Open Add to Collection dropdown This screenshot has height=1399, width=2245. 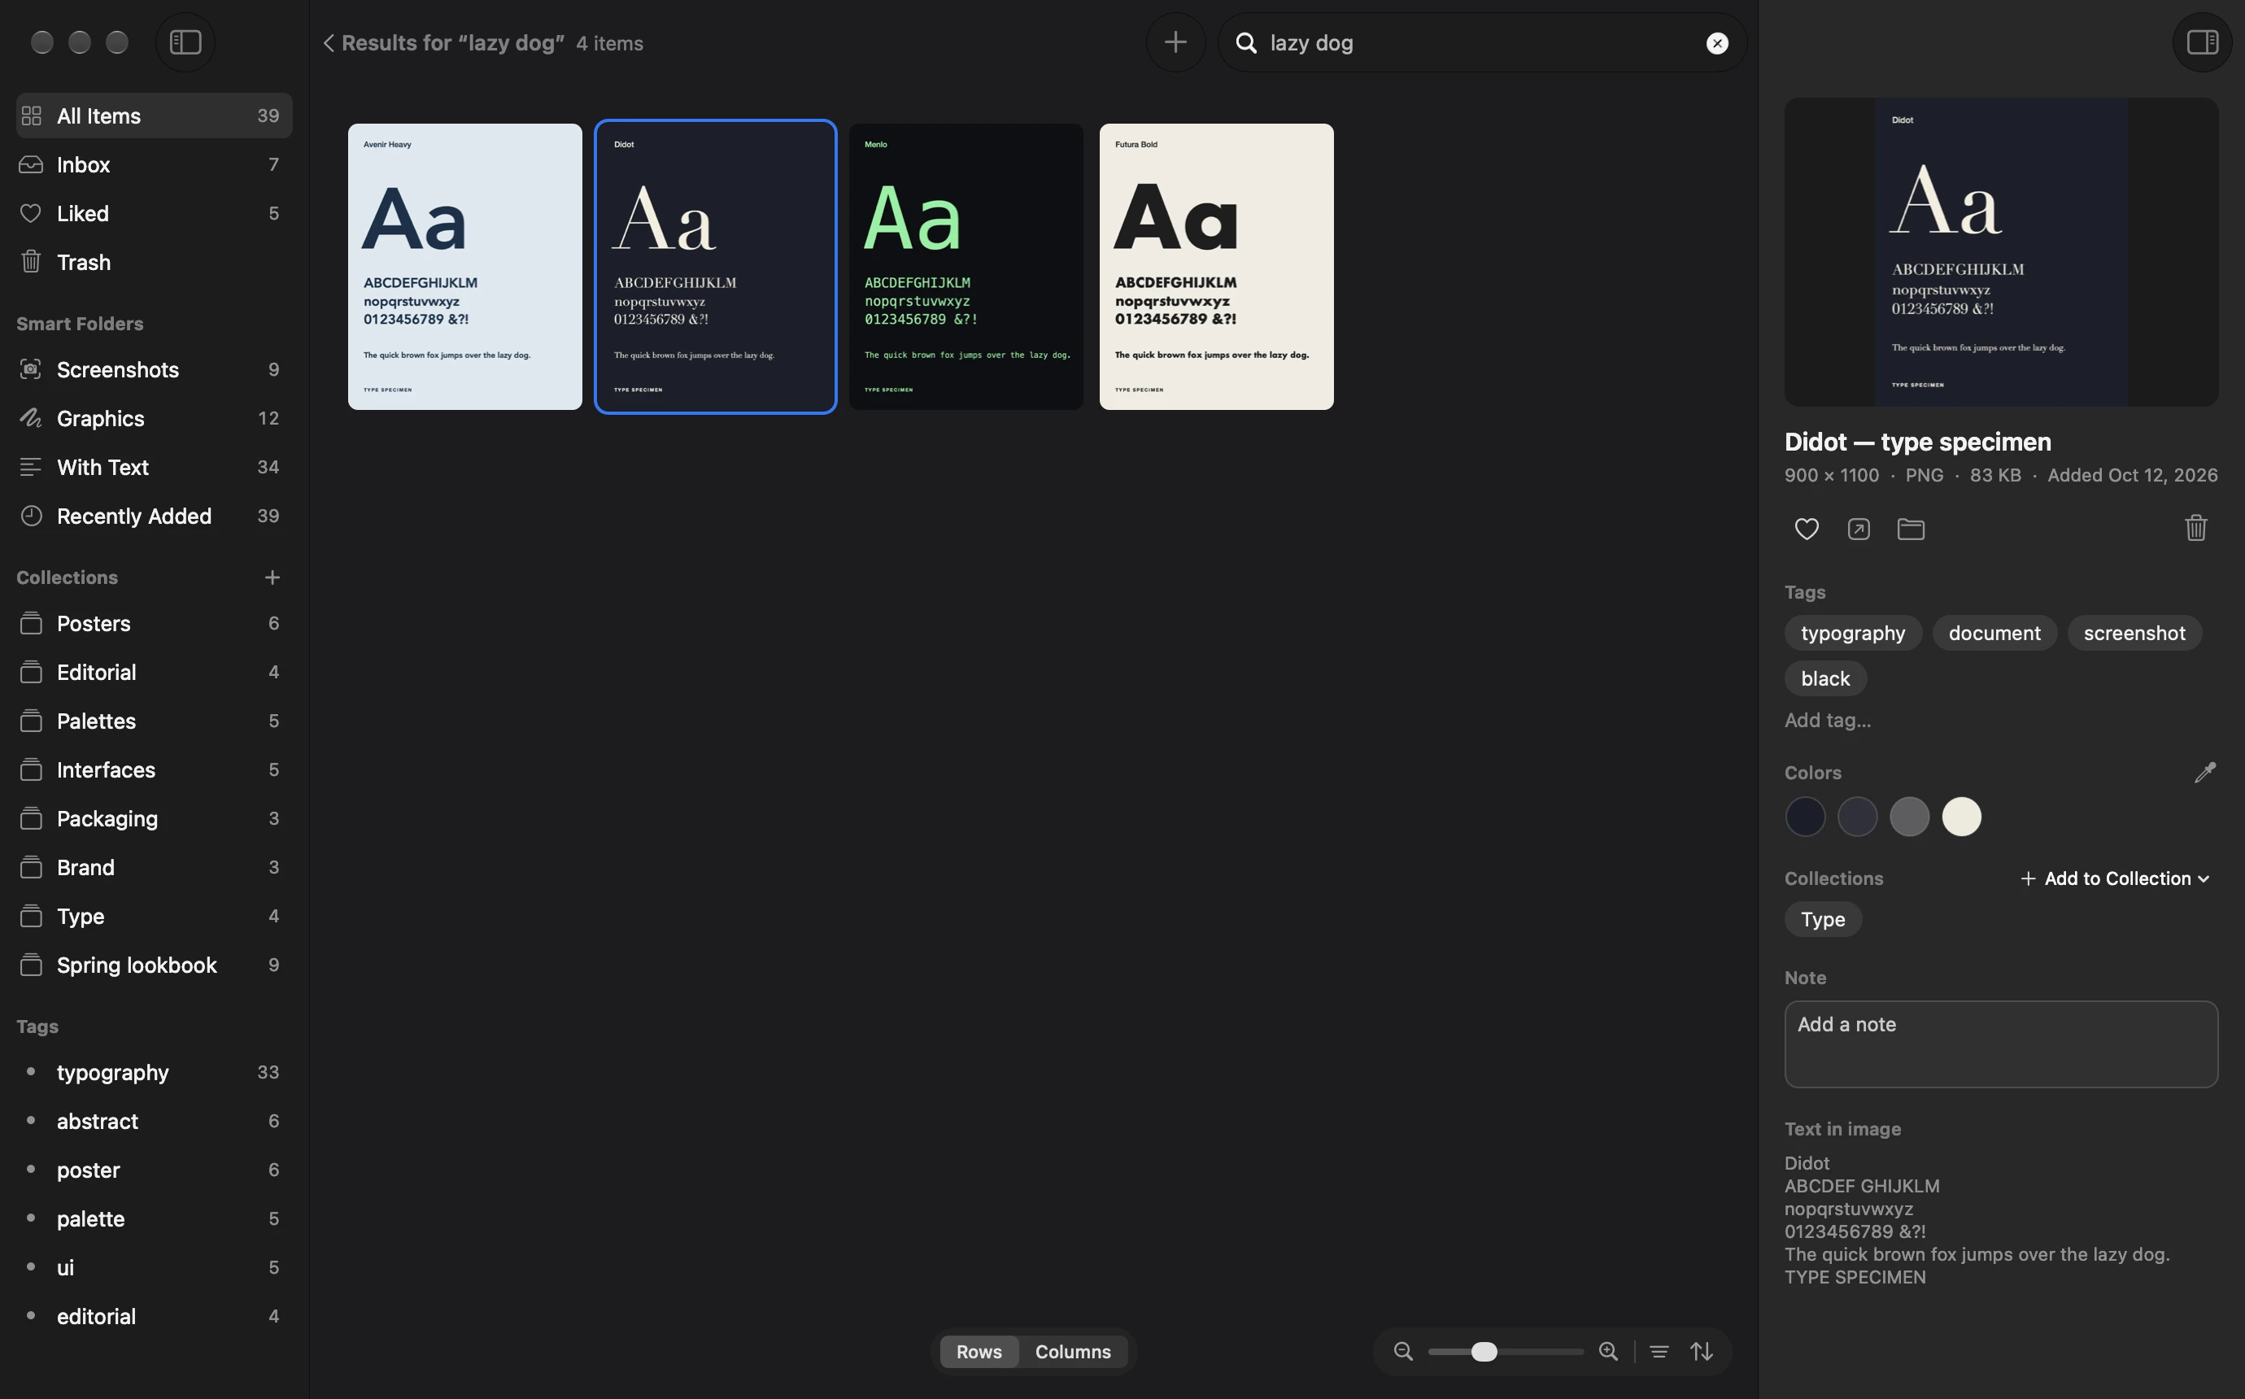[x=2116, y=879]
